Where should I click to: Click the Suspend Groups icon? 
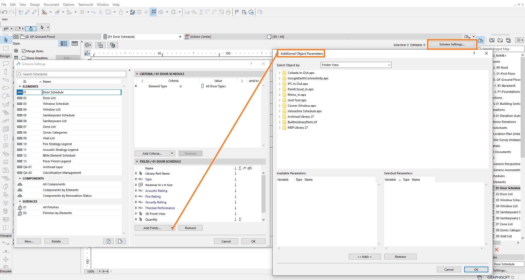[x=153, y=12]
